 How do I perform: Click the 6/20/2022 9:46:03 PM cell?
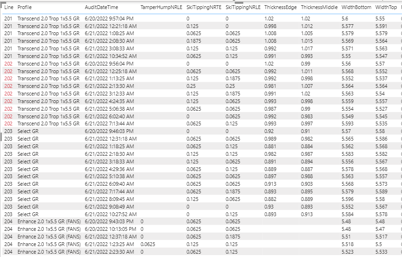point(109,131)
